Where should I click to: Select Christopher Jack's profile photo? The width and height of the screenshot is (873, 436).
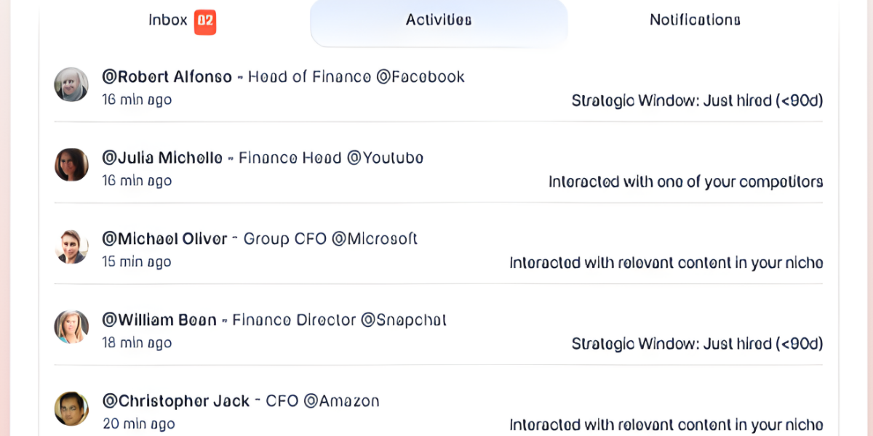[71, 408]
